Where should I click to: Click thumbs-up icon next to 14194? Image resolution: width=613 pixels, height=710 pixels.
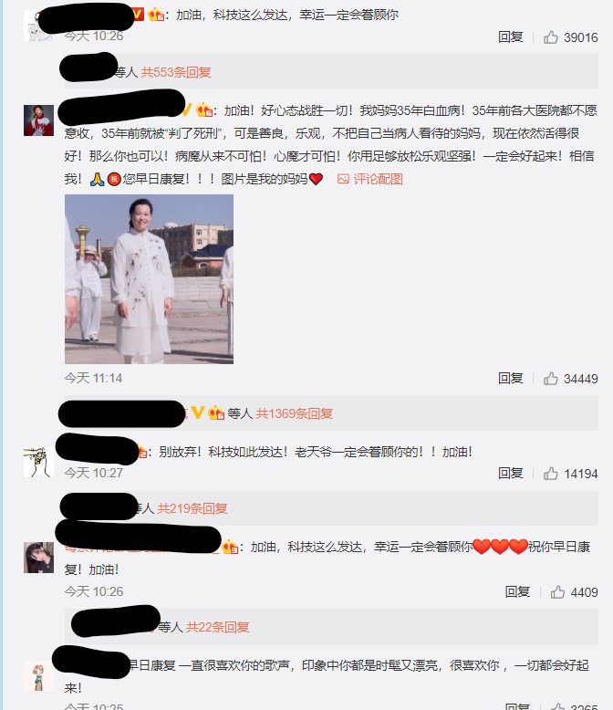[551, 474]
